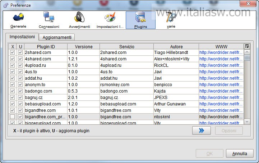
Task: Open the Connessioni preferences section
Action: 49,20
